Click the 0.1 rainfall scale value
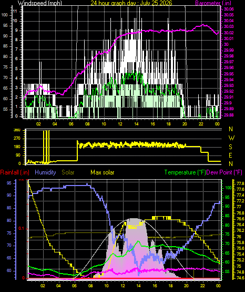This screenshot has width=245, height=292. click(x=22, y=228)
